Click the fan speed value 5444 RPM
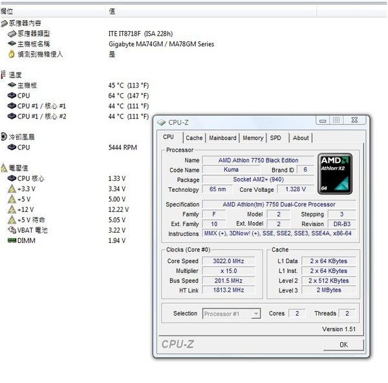The width and height of the screenshot is (388, 383). point(123,148)
